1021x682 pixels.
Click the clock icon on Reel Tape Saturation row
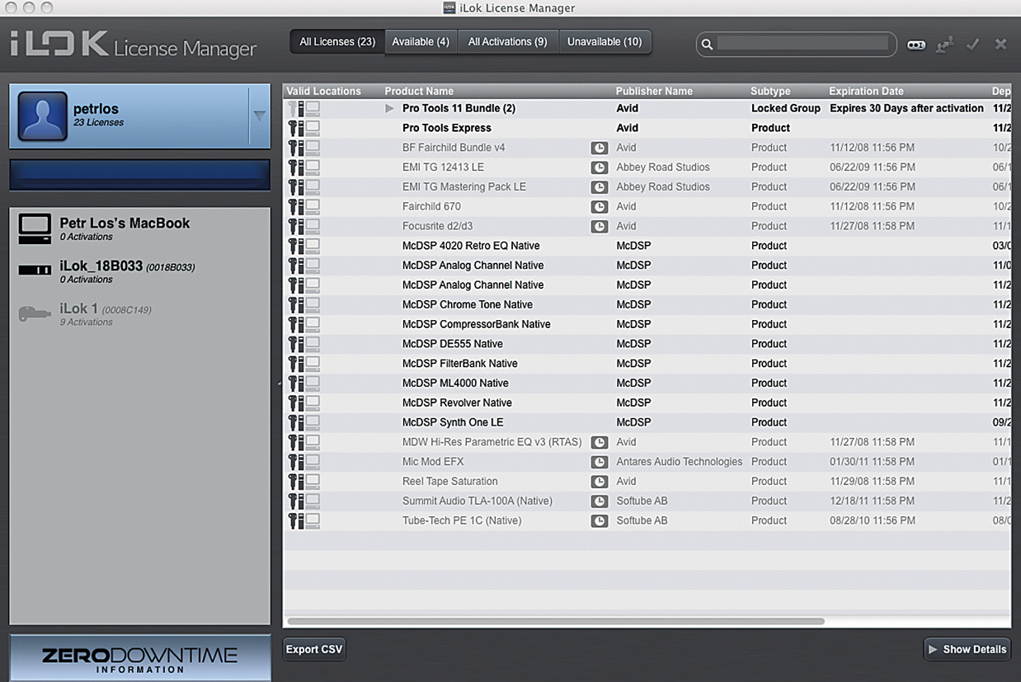coord(600,482)
